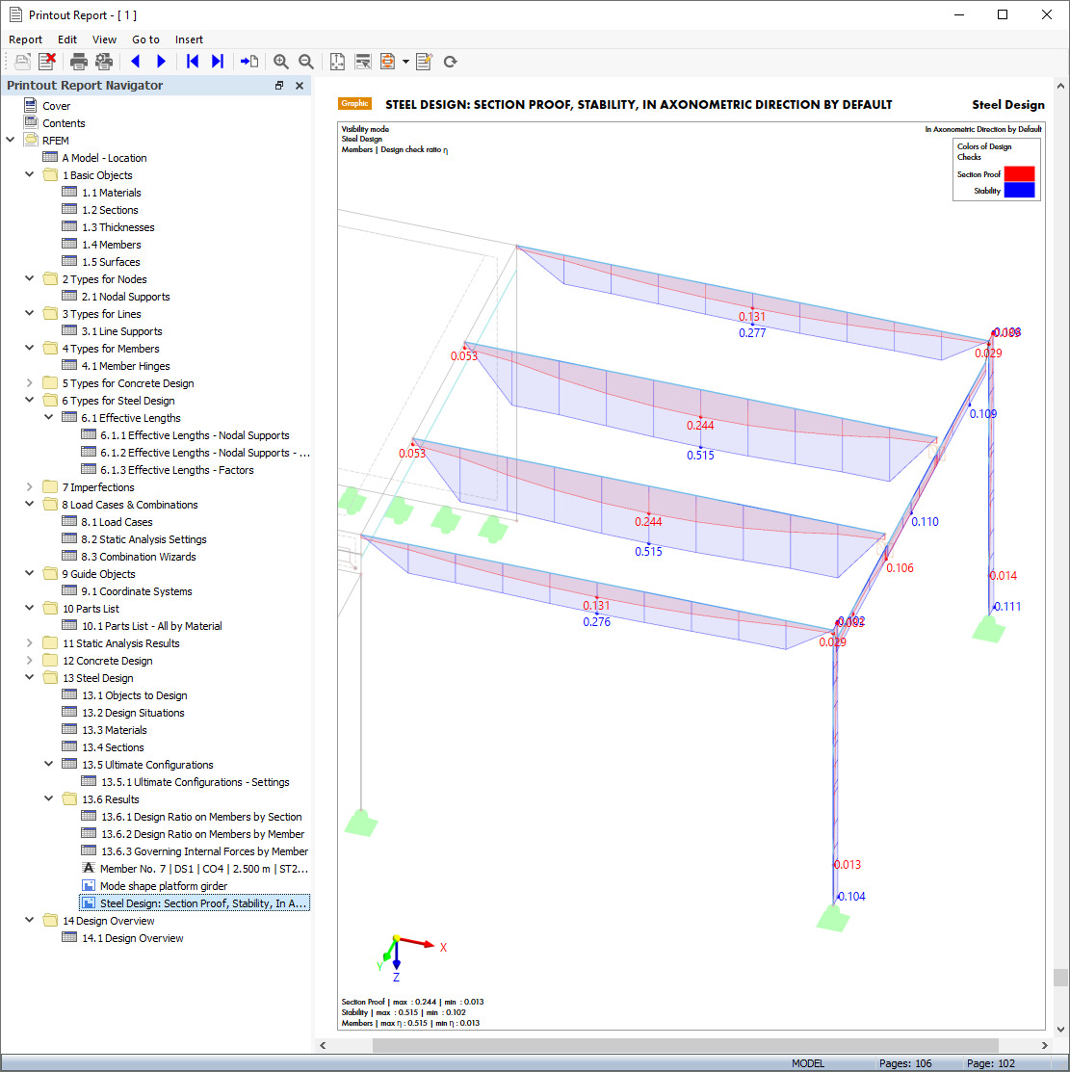Click the red Section Proof legend swatch
This screenshot has height=1072, width=1070.
(x=1019, y=173)
